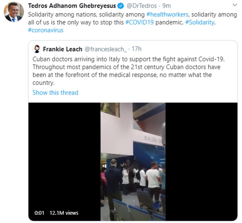Open Tedros Adhanom Ghebreyesus profile picture
This screenshot has width=242, height=223.
pyautogui.click(x=14, y=12)
